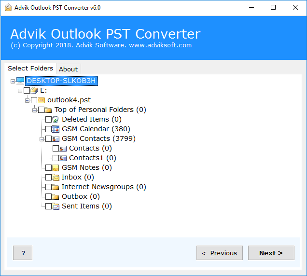Screen dimensions: 307x276
Task: Click the 'GSM Notes (0)' label
Action: pos(87,167)
